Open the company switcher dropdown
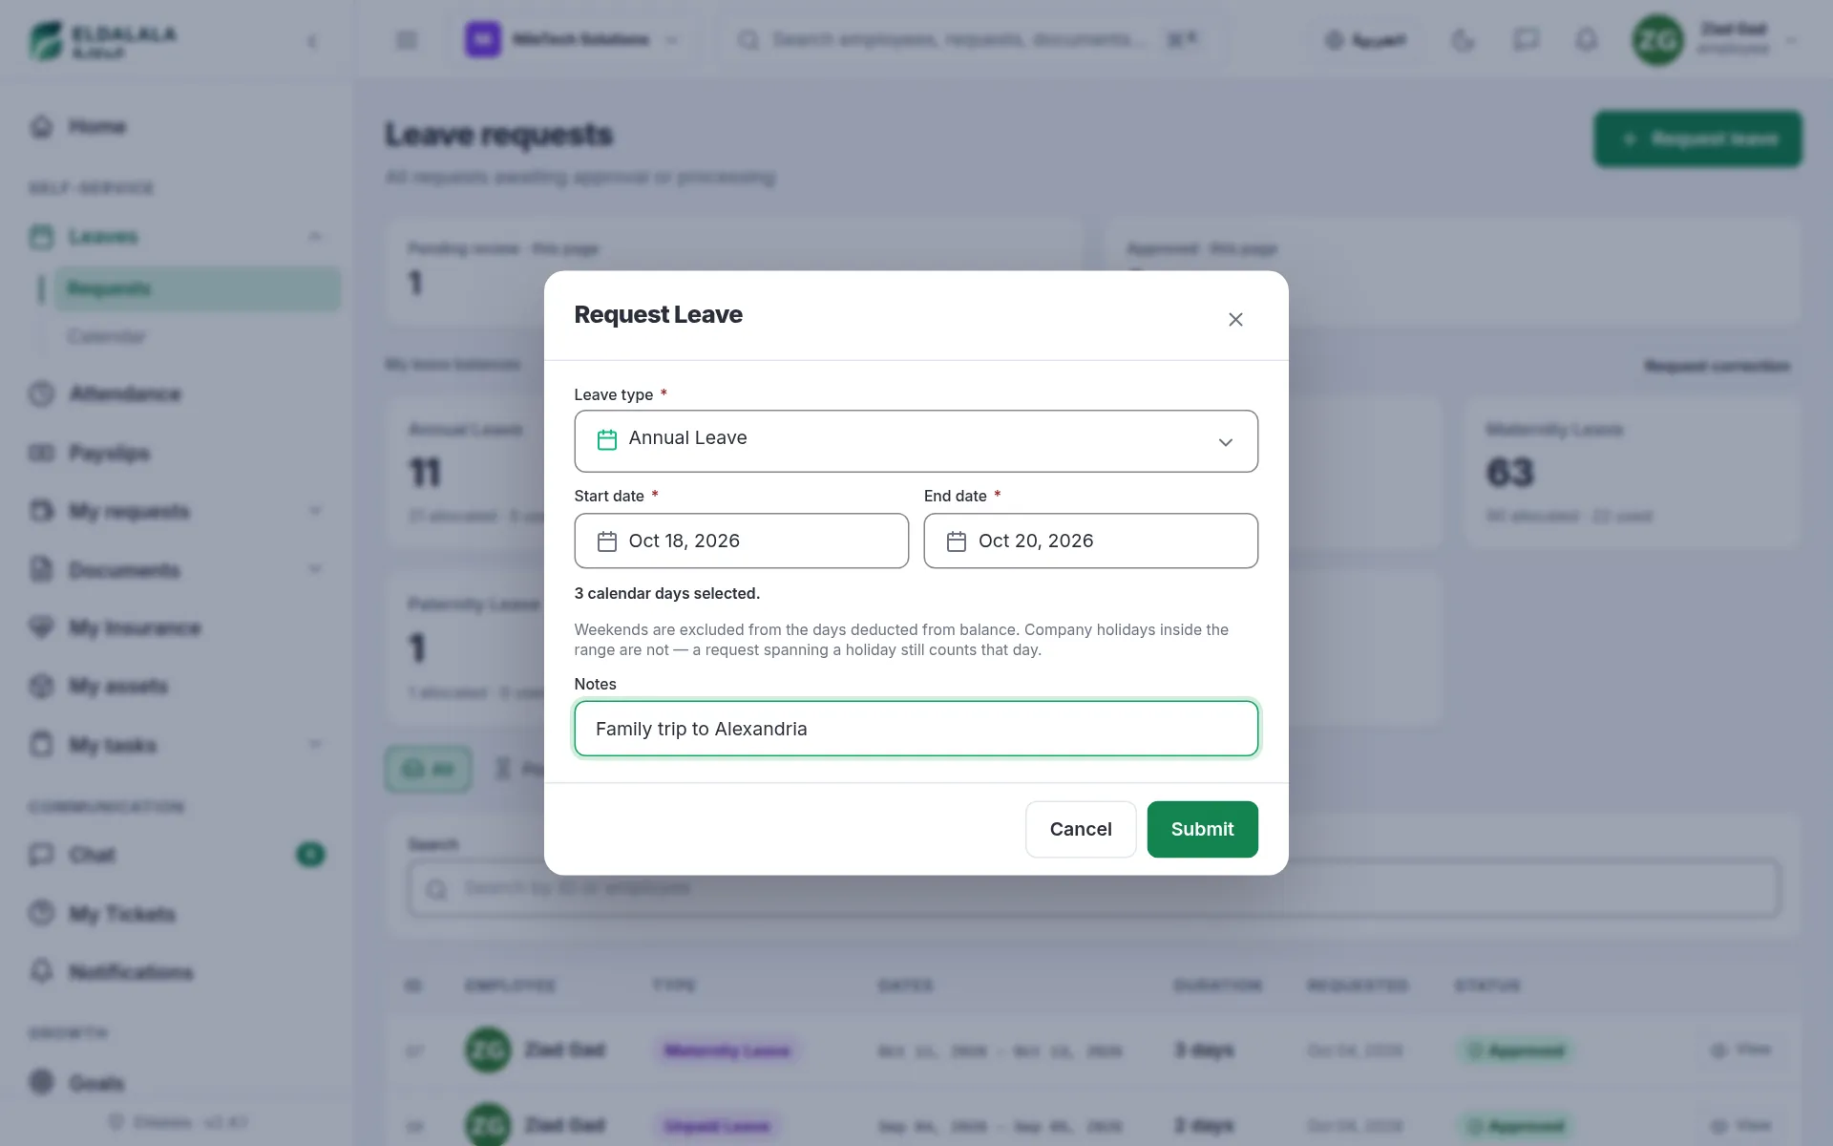Screen dimensions: 1833x1146 [573, 40]
